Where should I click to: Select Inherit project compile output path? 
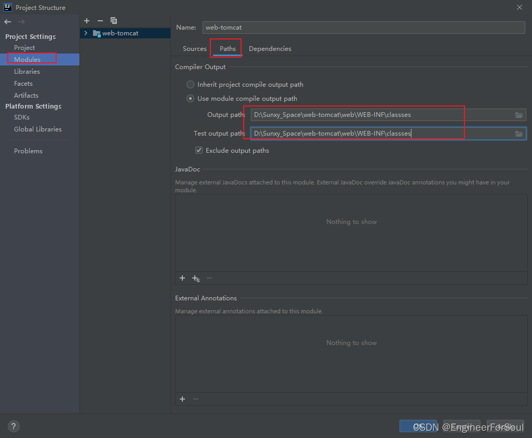click(191, 85)
